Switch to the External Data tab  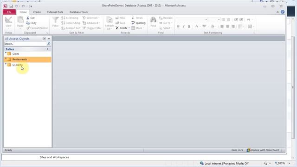tap(55, 12)
